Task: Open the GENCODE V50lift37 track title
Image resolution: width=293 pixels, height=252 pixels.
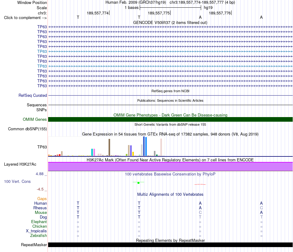Action: coord(170,22)
